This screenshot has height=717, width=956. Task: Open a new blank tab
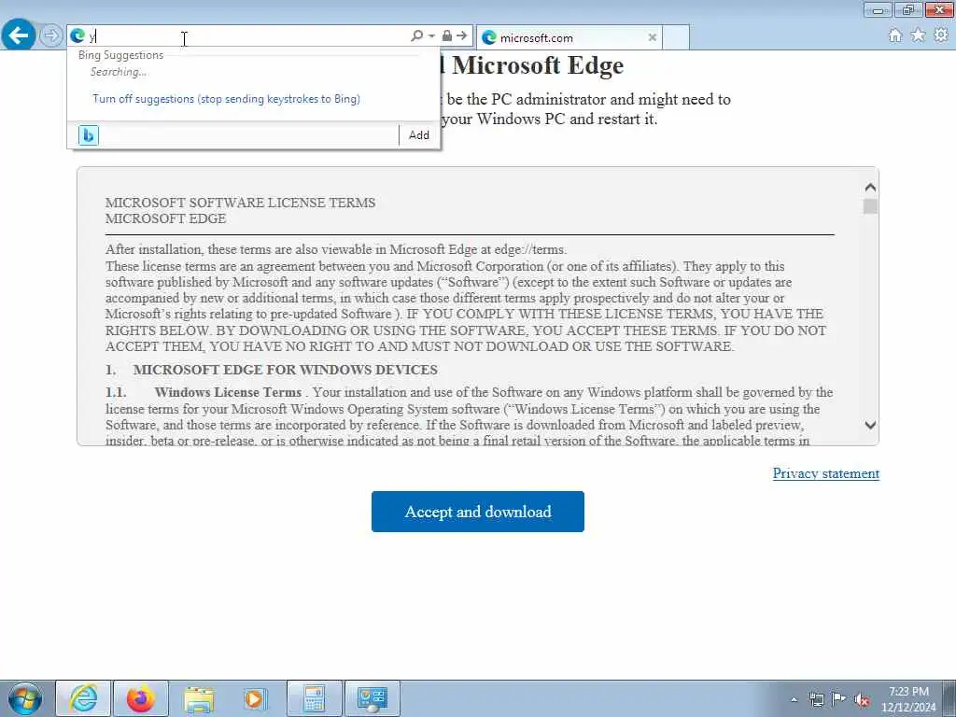676,37
